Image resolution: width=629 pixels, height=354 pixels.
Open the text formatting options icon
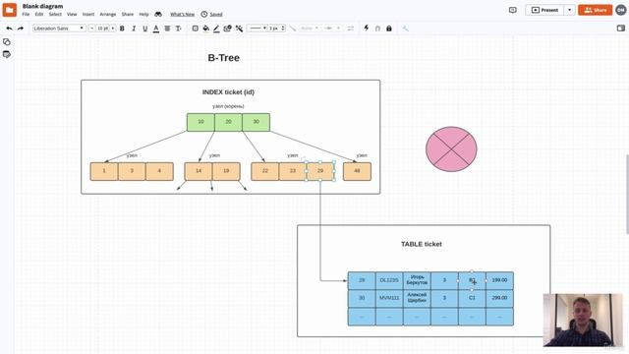[179, 29]
